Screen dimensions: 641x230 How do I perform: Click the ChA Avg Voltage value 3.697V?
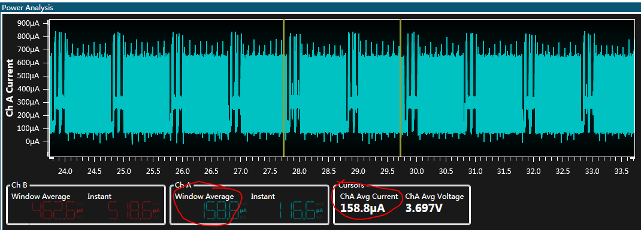424,208
